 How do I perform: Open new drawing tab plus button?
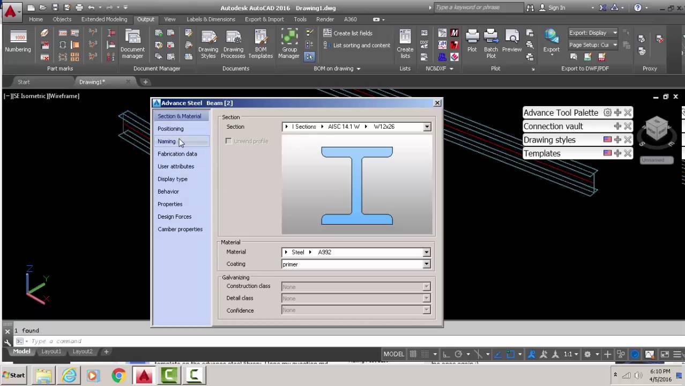[145, 82]
